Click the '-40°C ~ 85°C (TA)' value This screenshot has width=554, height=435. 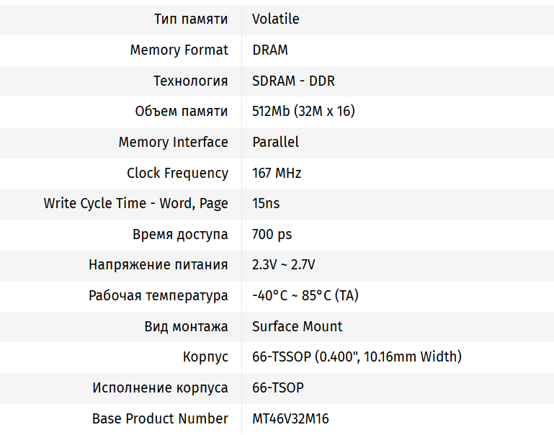pos(305,296)
